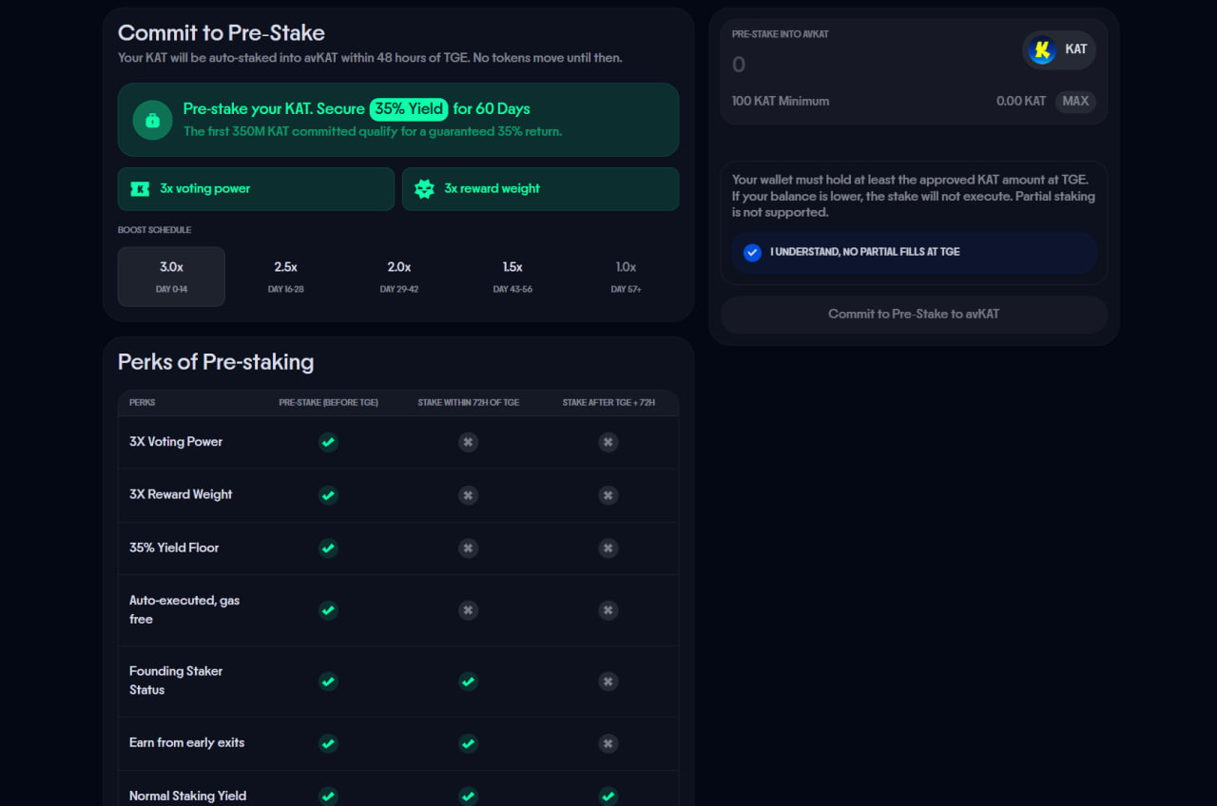Select the 3.0x Day 0-14 boost tab
Image resolution: width=1217 pixels, height=806 pixels.
(171, 277)
